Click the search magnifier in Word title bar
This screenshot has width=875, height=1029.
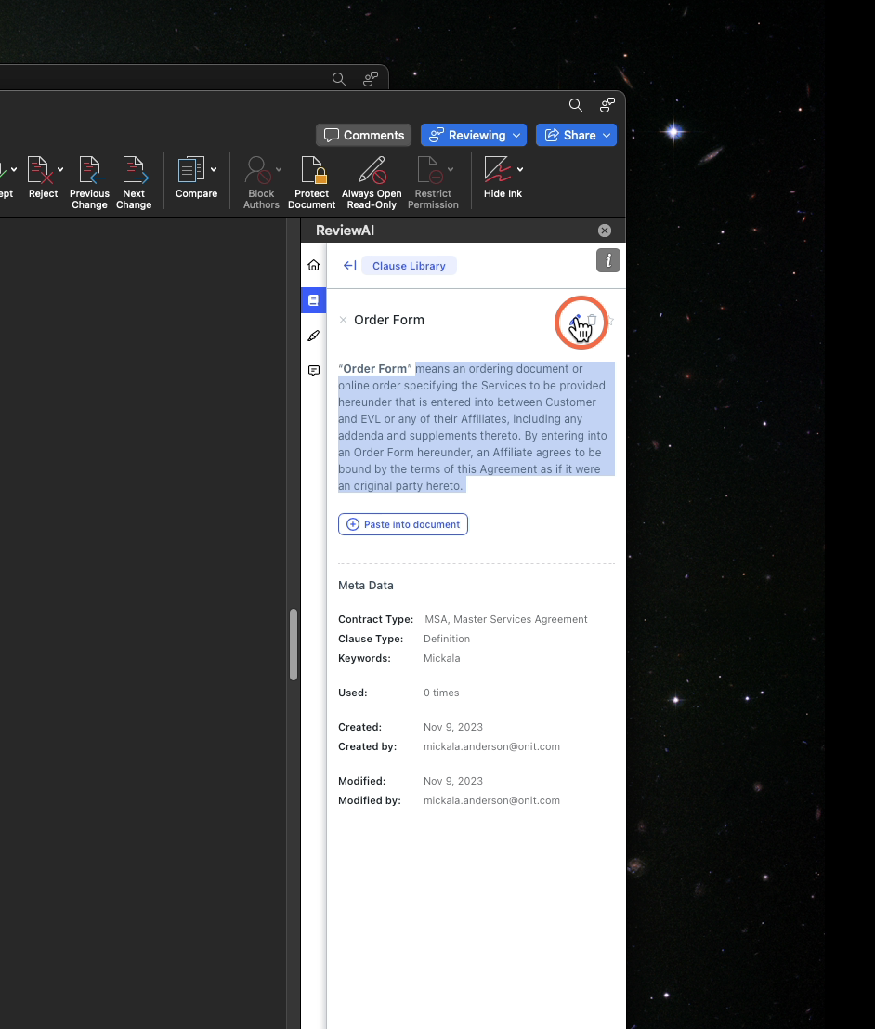point(575,105)
